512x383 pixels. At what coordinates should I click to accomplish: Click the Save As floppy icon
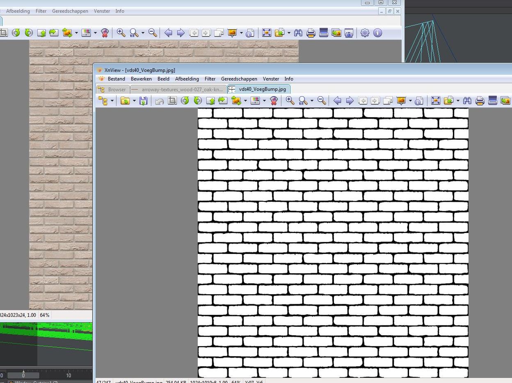click(x=143, y=101)
